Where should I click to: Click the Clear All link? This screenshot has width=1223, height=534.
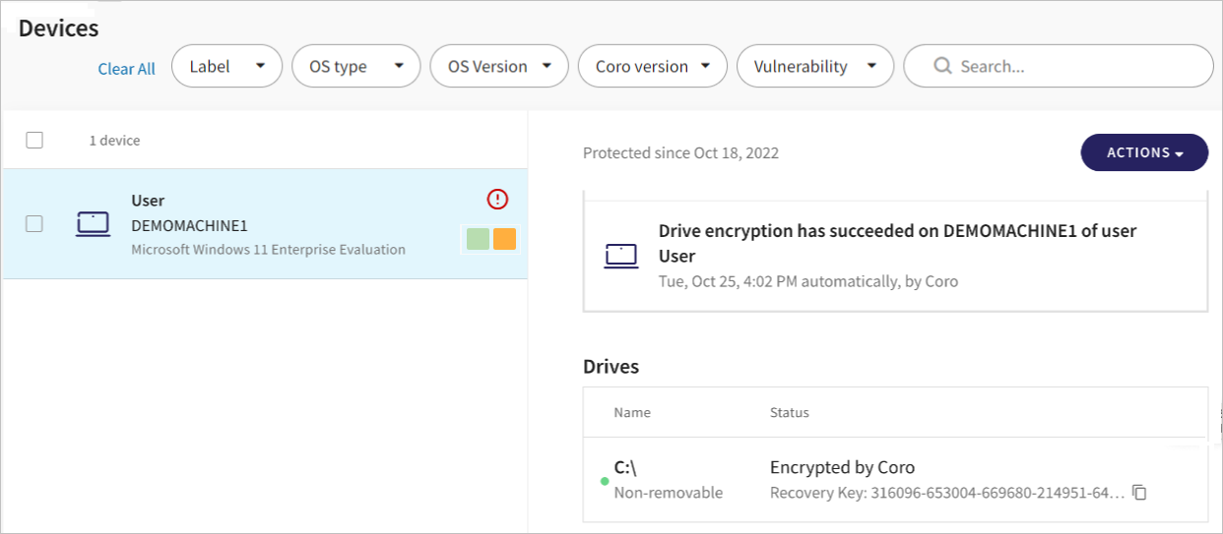pyautogui.click(x=127, y=69)
